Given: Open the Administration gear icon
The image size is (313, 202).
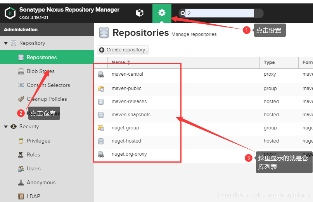Looking at the screenshot, I should tap(162, 13).
